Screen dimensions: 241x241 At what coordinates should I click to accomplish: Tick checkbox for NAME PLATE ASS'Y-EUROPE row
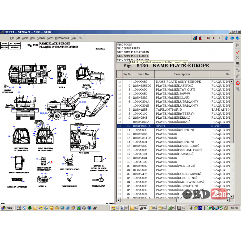[x=120, y=82]
